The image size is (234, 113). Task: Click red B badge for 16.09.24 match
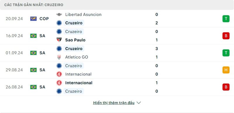point(226,36)
